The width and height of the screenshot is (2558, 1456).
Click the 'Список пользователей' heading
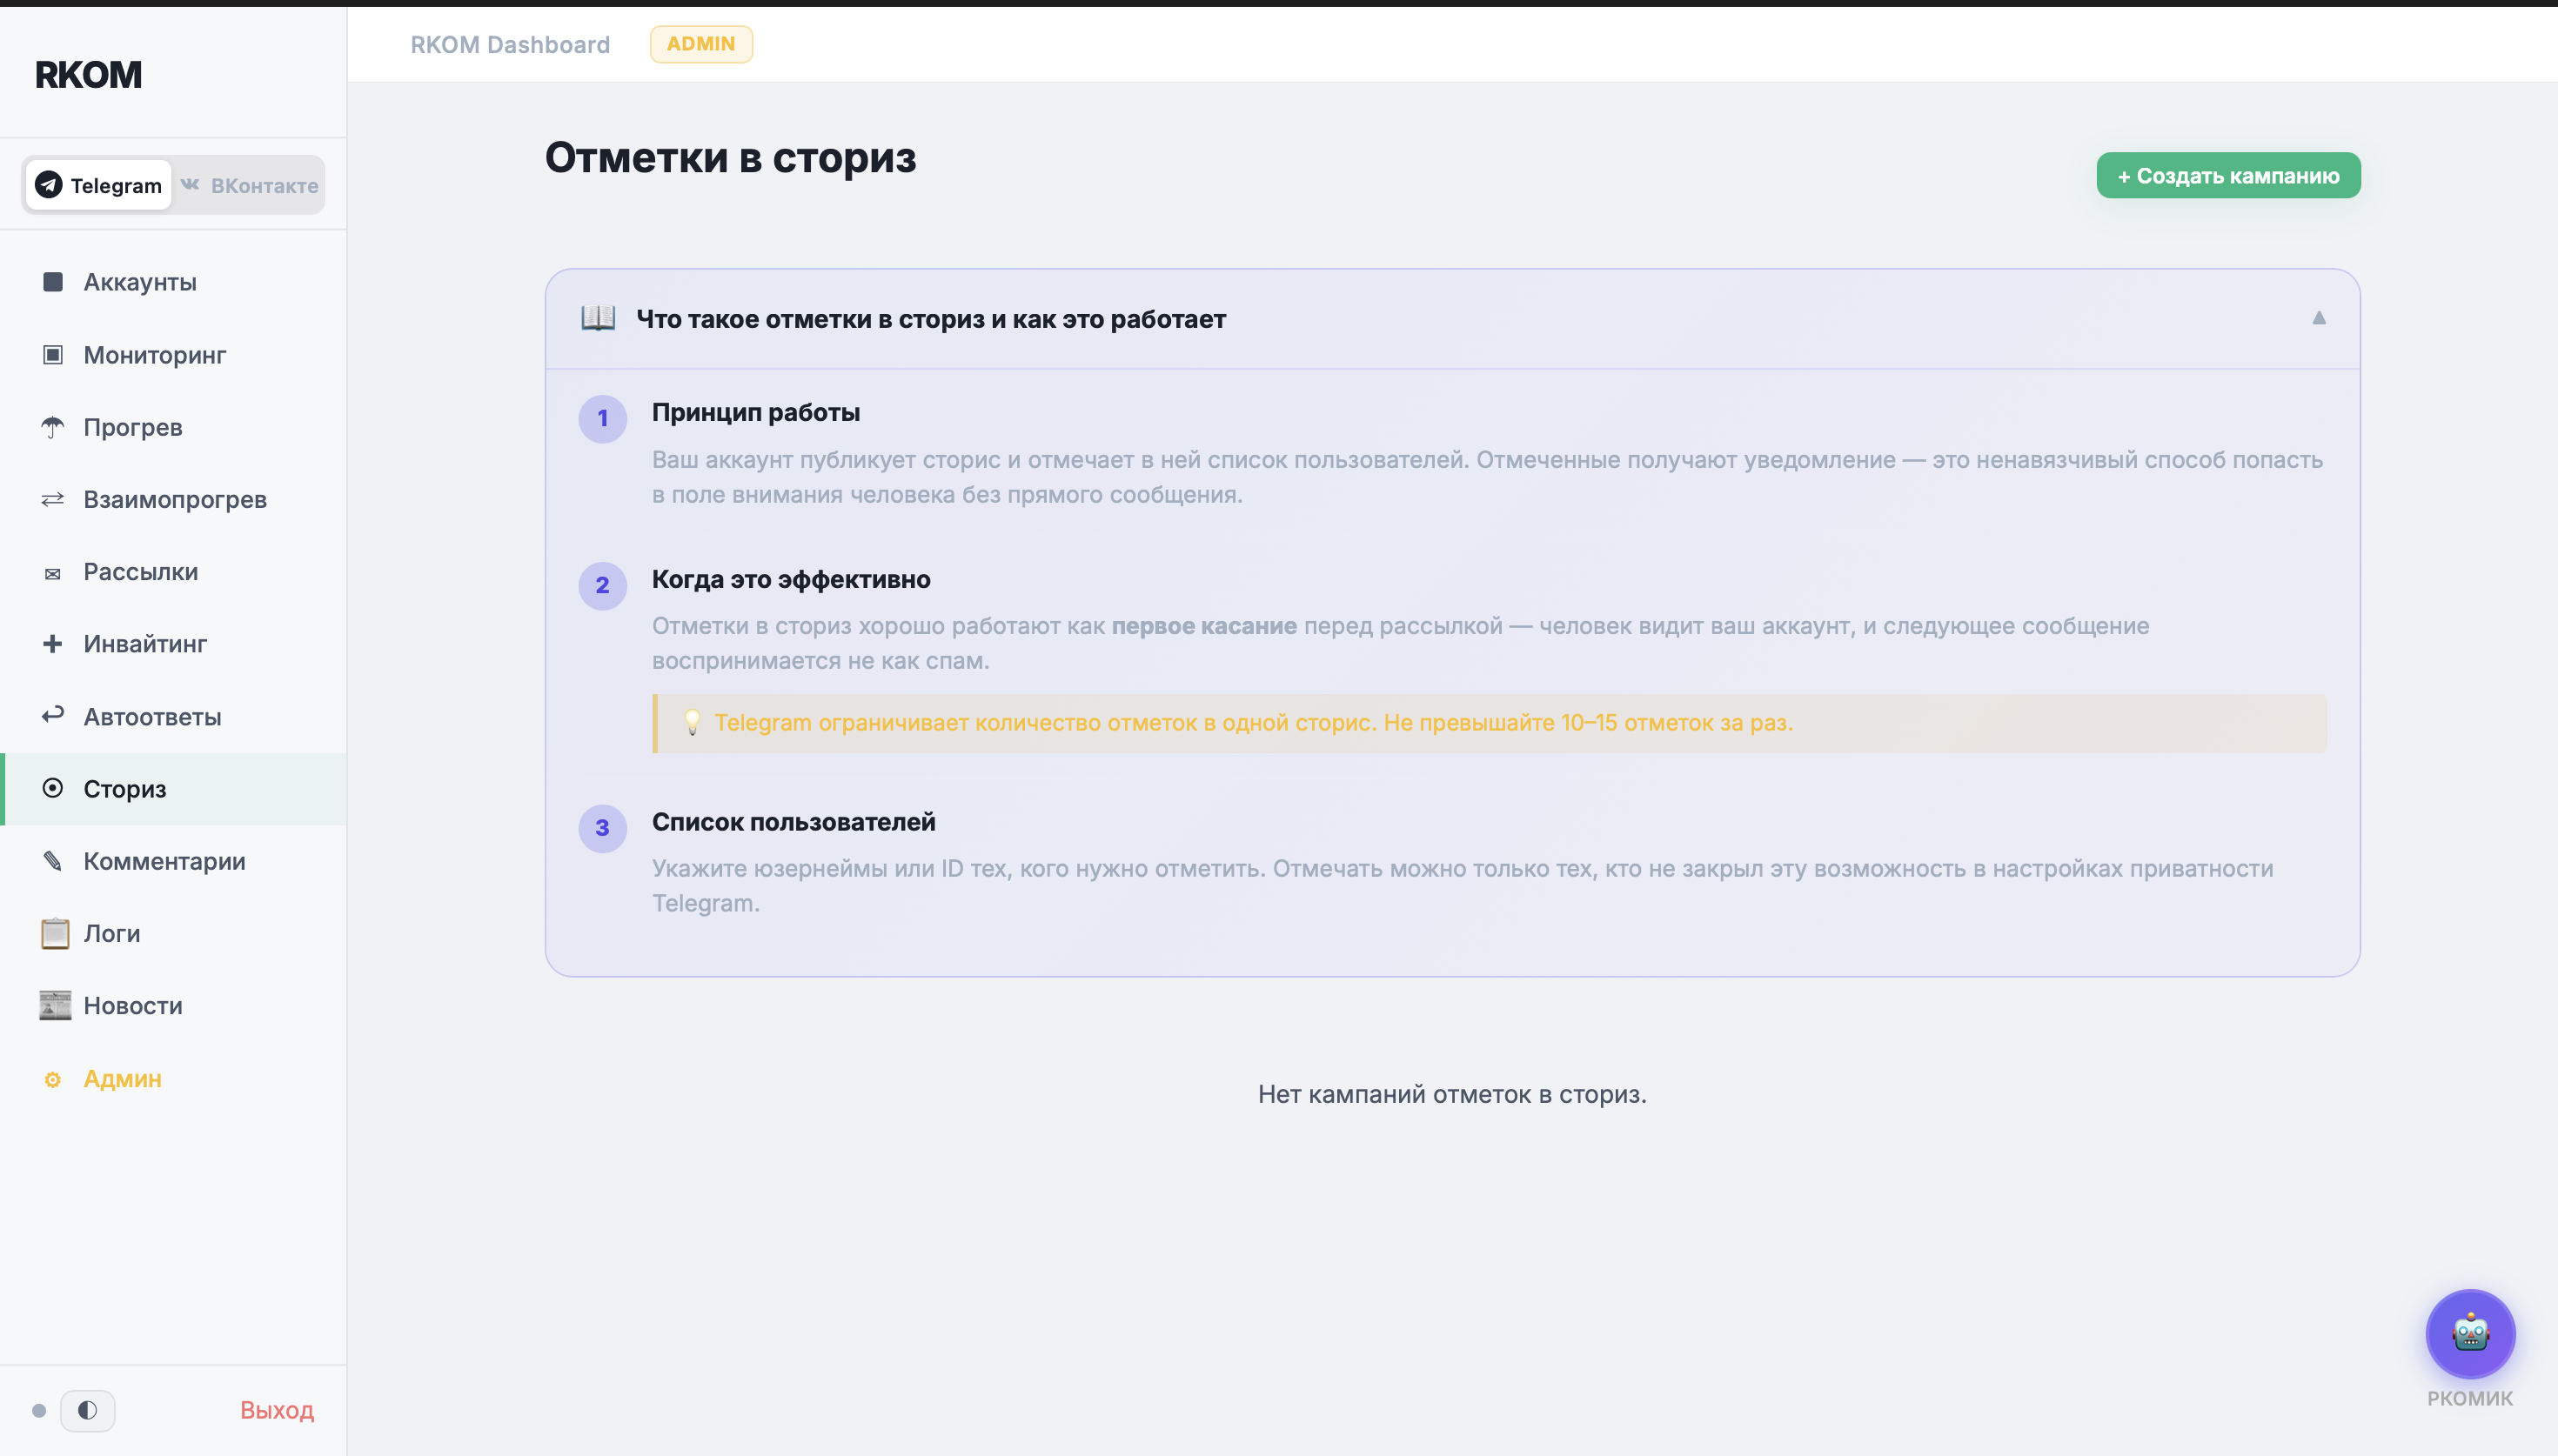(x=794, y=822)
